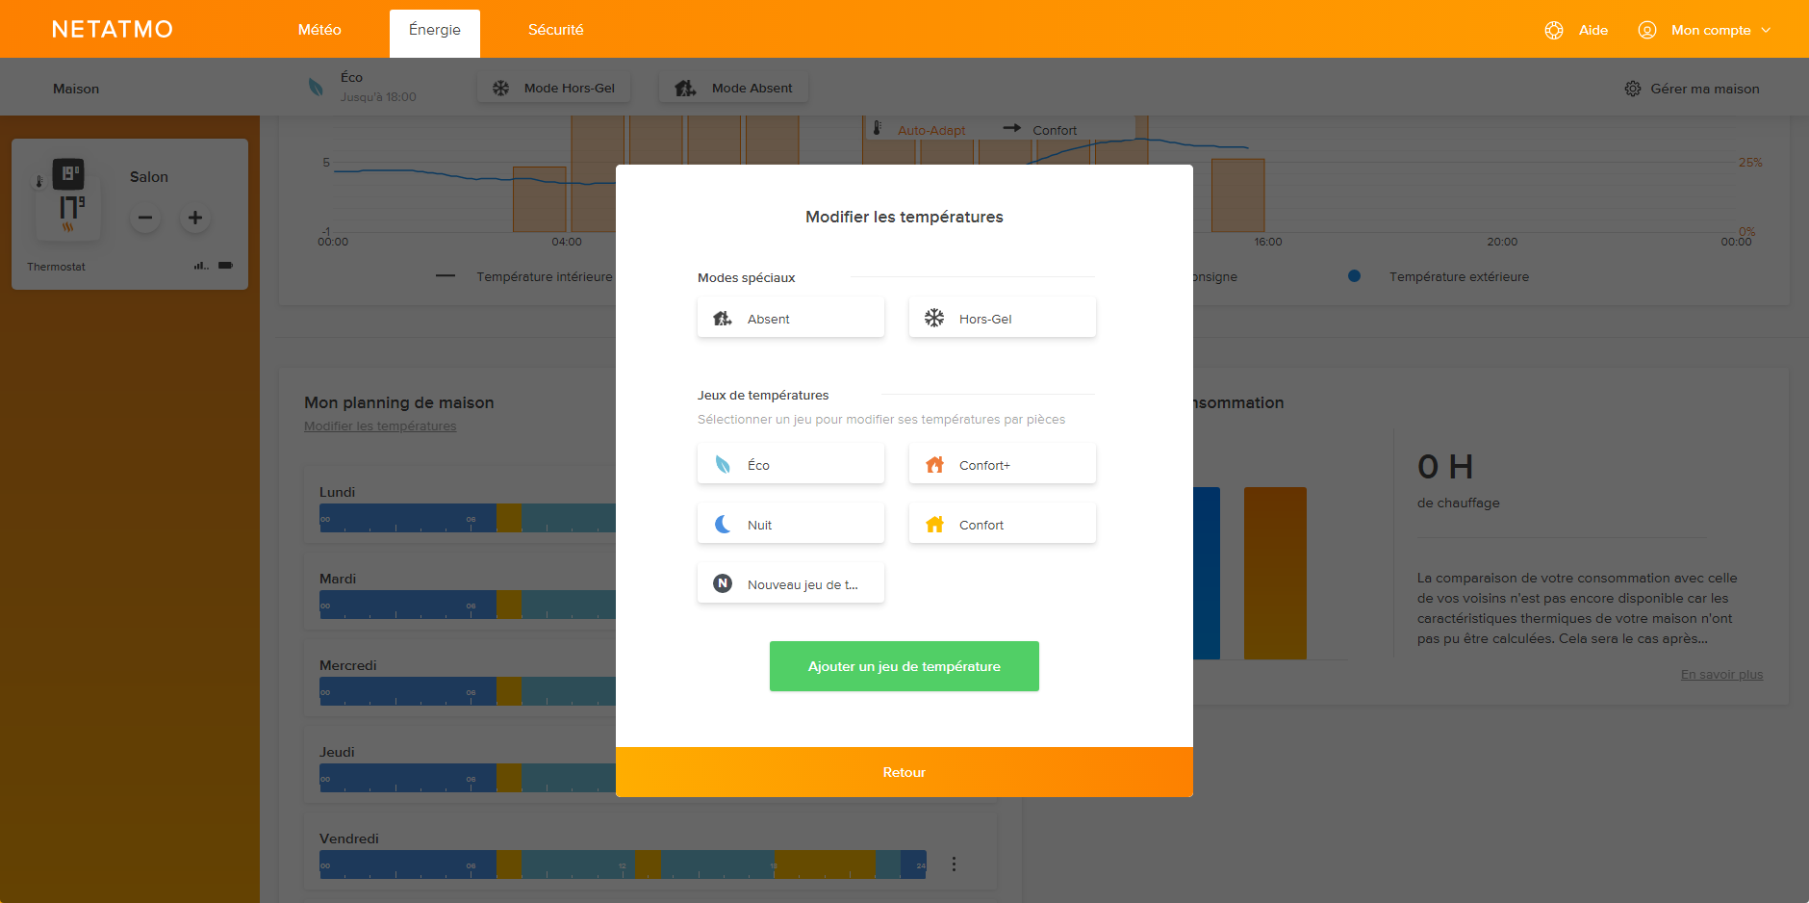This screenshot has width=1809, height=903.
Task: Open the Sécurité tab
Action: tap(555, 30)
